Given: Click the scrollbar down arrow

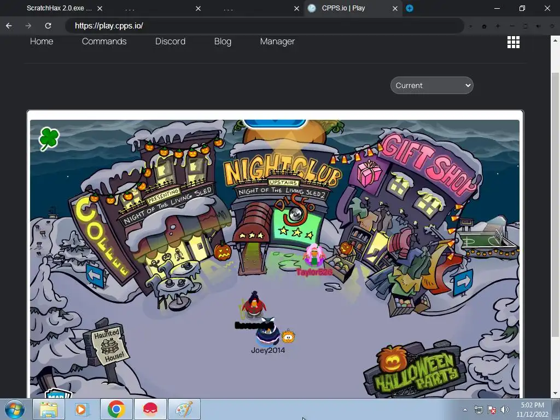Looking at the screenshot, I should point(555,393).
